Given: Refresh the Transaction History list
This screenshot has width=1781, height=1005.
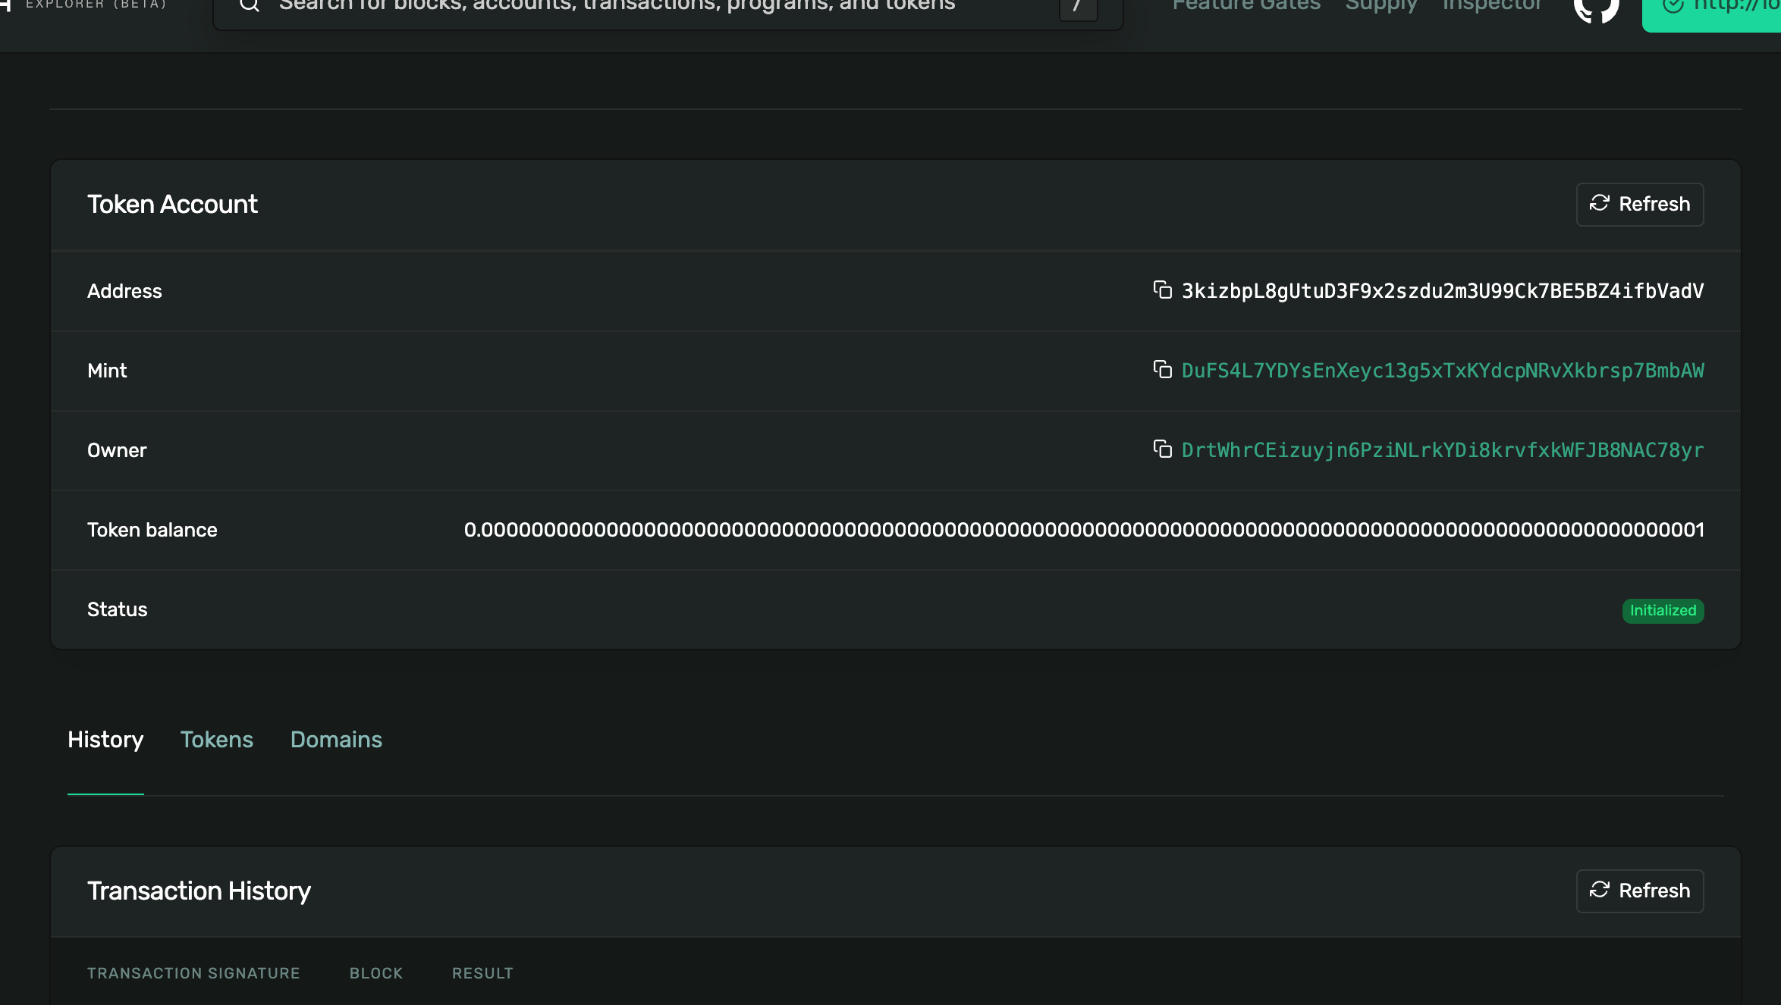Looking at the screenshot, I should click(1639, 891).
